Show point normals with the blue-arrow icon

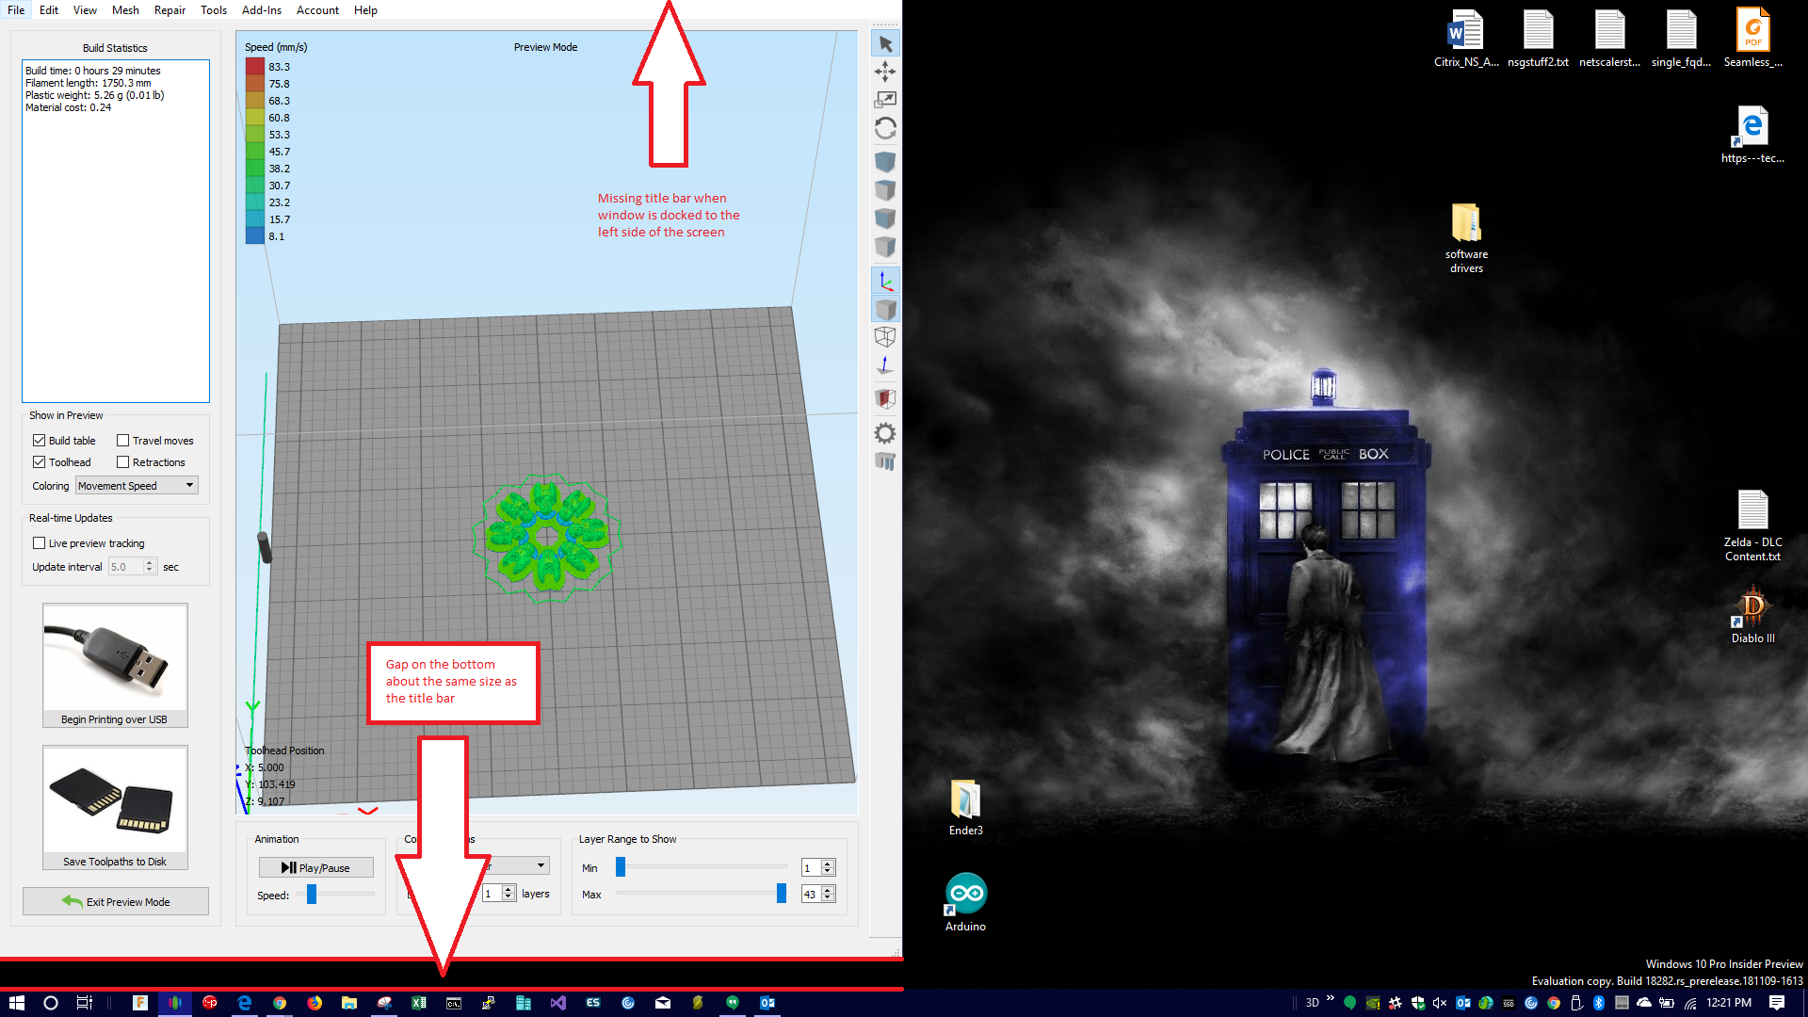coord(885,365)
